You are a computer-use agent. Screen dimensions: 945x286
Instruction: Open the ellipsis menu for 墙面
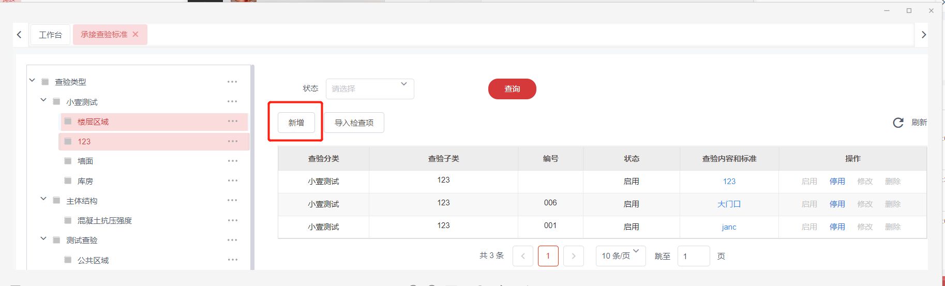(232, 161)
